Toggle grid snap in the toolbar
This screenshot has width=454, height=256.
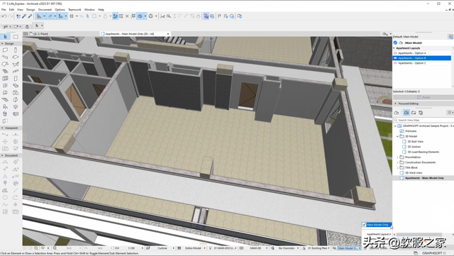coord(72,16)
